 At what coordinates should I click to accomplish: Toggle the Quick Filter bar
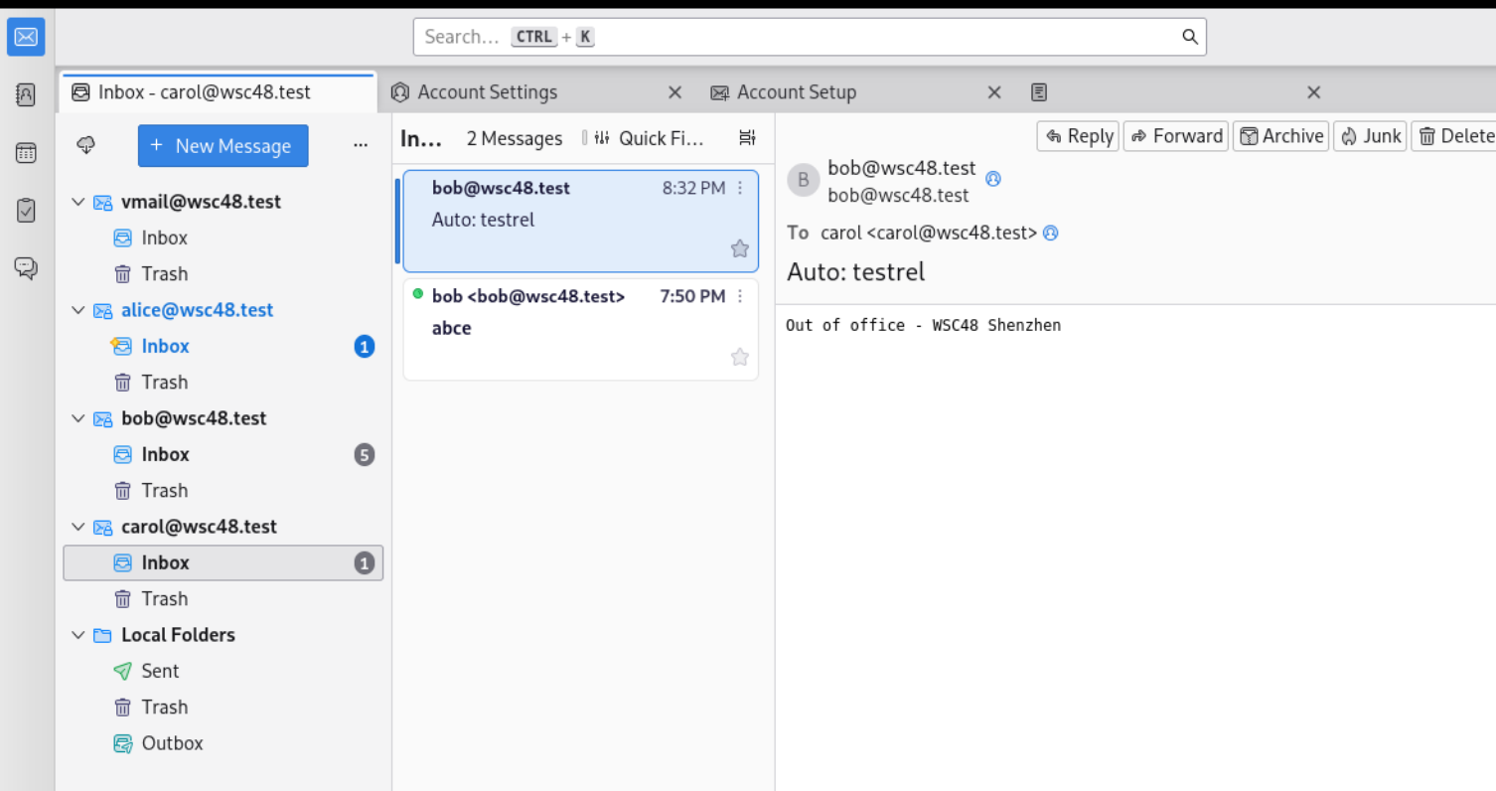pos(649,138)
